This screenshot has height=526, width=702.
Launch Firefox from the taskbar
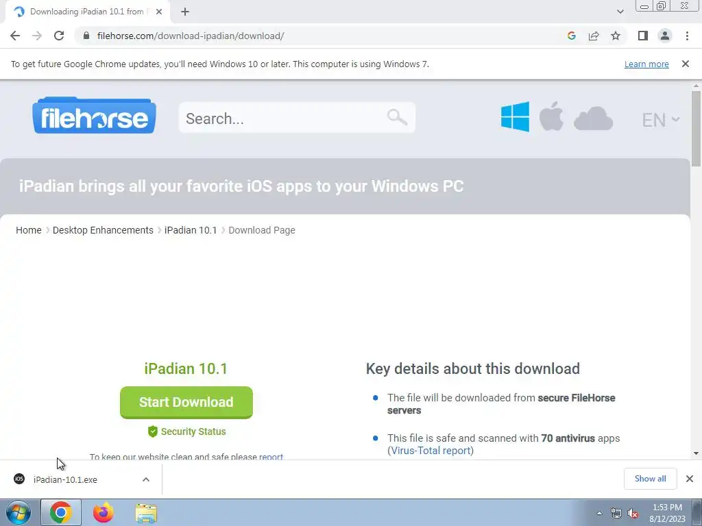[x=104, y=512]
